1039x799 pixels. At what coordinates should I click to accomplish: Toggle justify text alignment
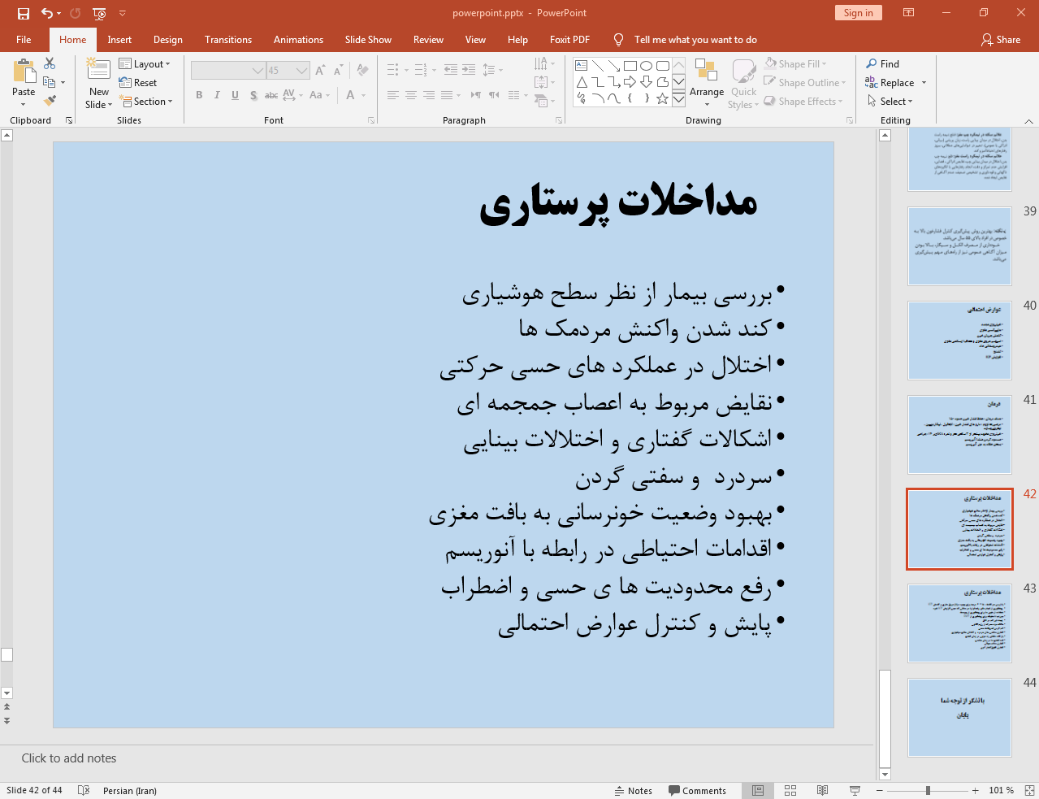point(447,95)
